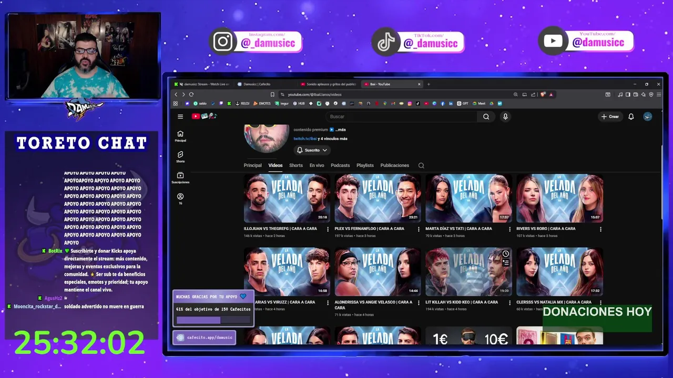
Task: Open options for the ALONDRISSA VS ANGIE VELASCO video
Action: pyautogui.click(x=419, y=302)
